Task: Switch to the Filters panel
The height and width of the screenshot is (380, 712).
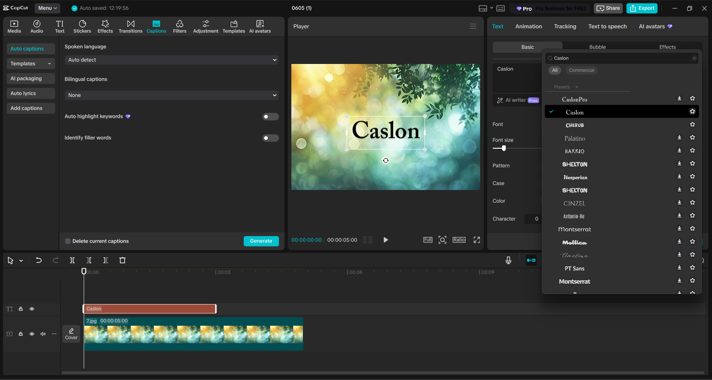Action: pyautogui.click(x=179, y=26)
